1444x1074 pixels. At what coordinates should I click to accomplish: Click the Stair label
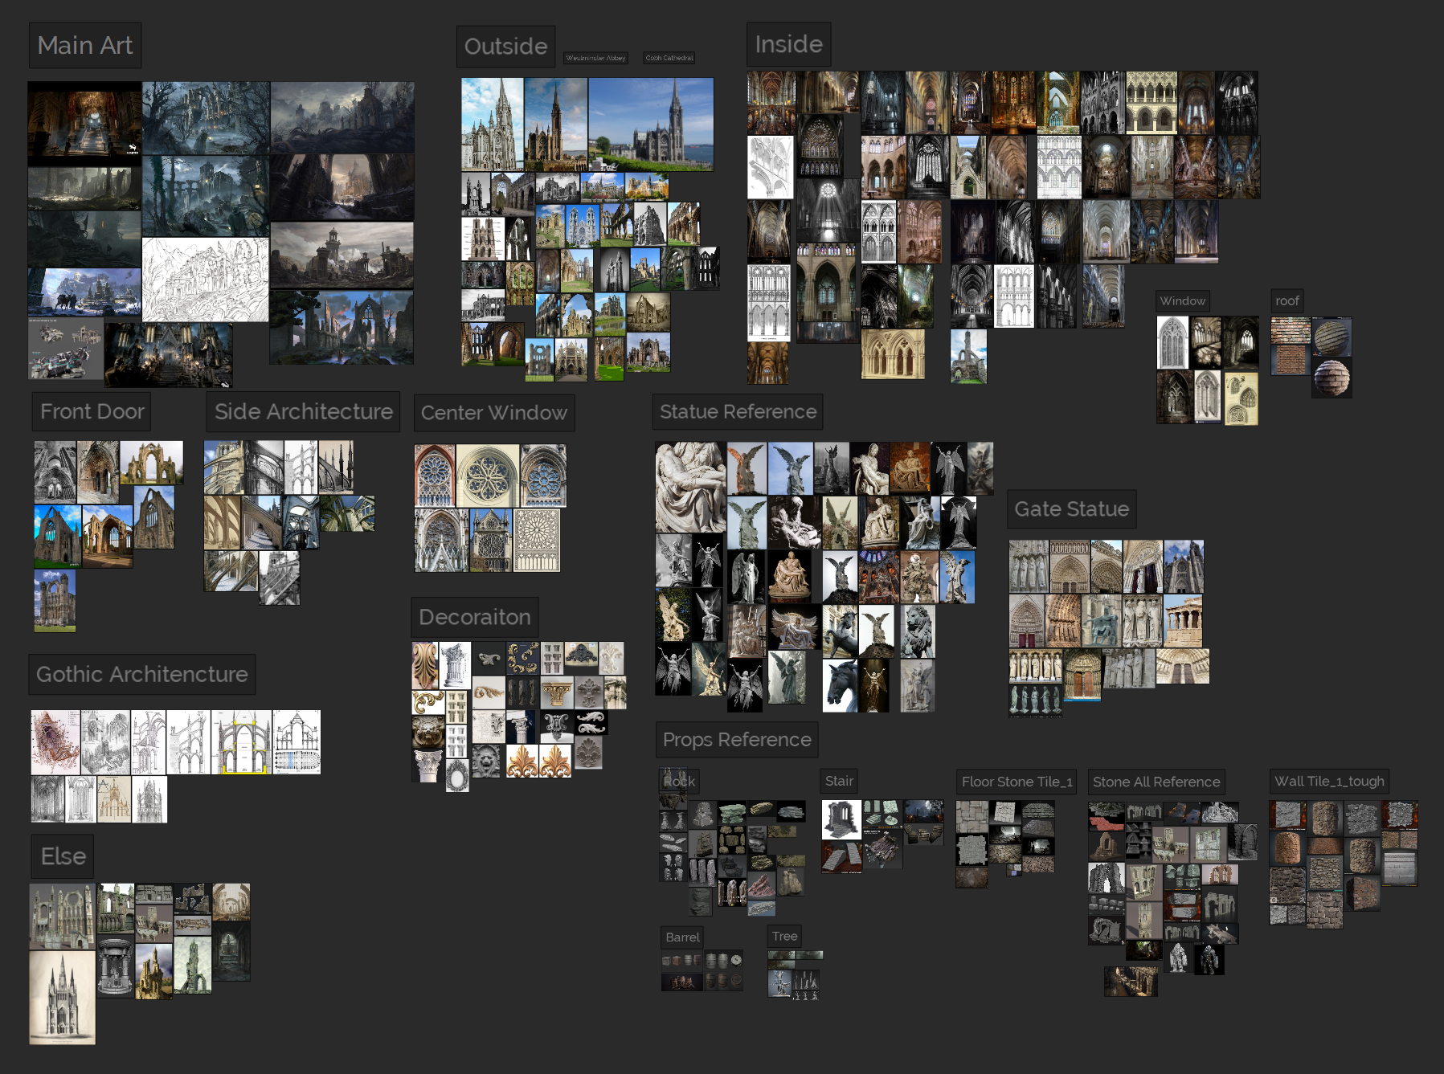click(839, 782)
